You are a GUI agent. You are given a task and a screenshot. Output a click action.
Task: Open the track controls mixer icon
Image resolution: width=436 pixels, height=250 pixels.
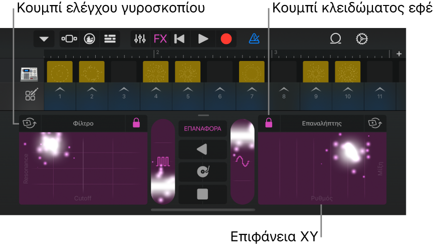pos(140,39)
